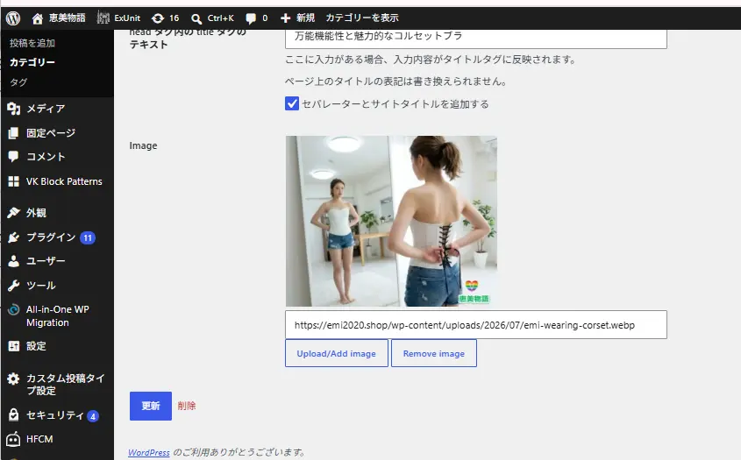Click 新規 in the admin bar
This screenshot has width=741, height=460.
pos(305,18)
